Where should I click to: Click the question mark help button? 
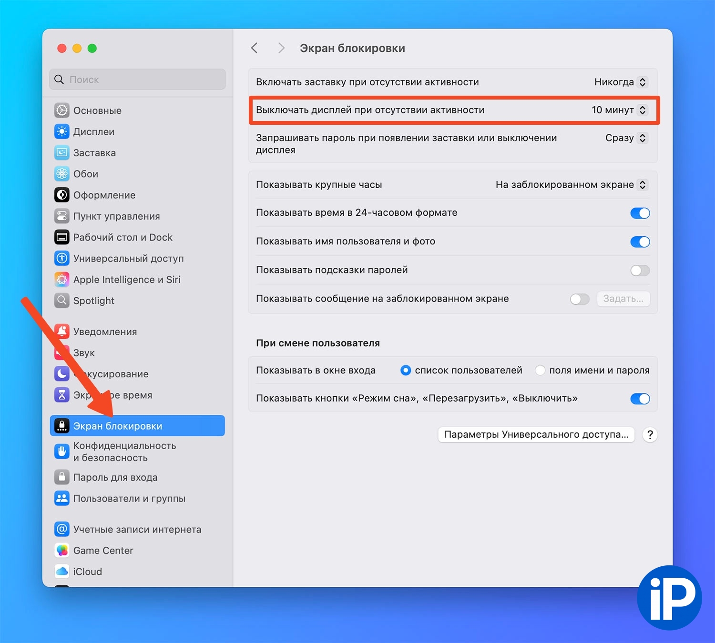(x=650, y=434)
